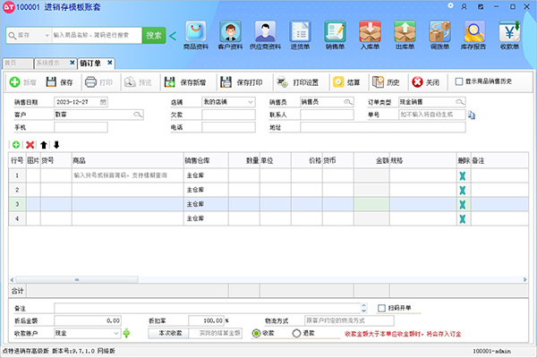Select the 收款 radio button
This screenshot has width=537, height=358.
pyautogui.click(x=256, y=333)
